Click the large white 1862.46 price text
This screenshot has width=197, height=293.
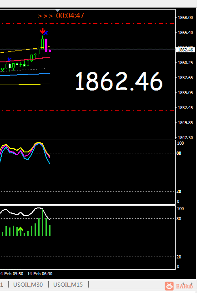(119, 81)
